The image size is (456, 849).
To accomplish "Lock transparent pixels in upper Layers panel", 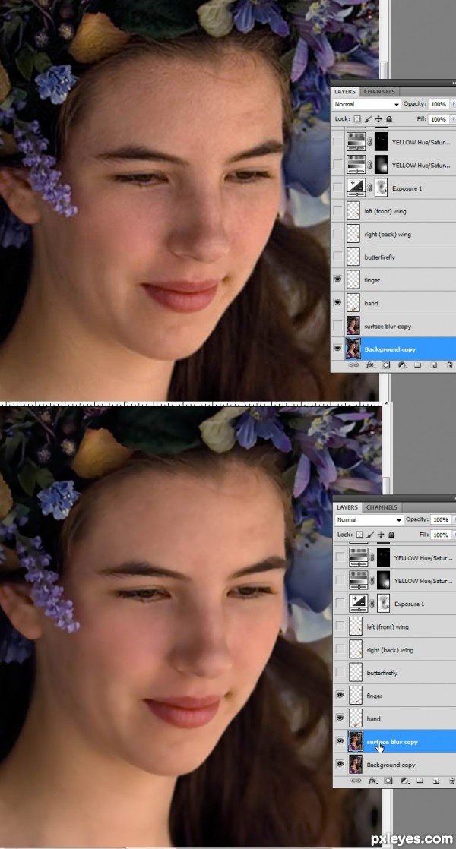I will coord(357,119).
